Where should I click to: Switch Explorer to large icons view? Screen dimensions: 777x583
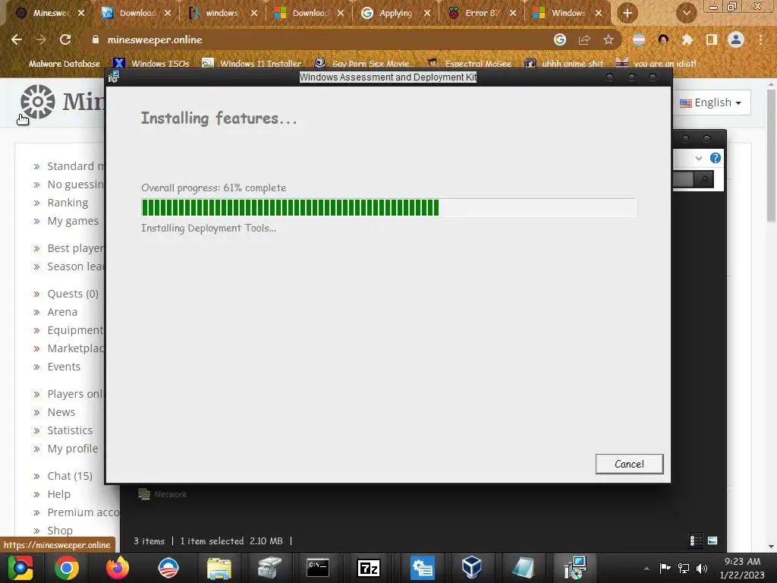713,540
